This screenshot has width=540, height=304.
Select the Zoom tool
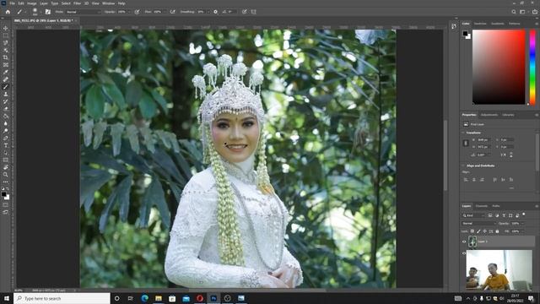click(x=6, y=175)
